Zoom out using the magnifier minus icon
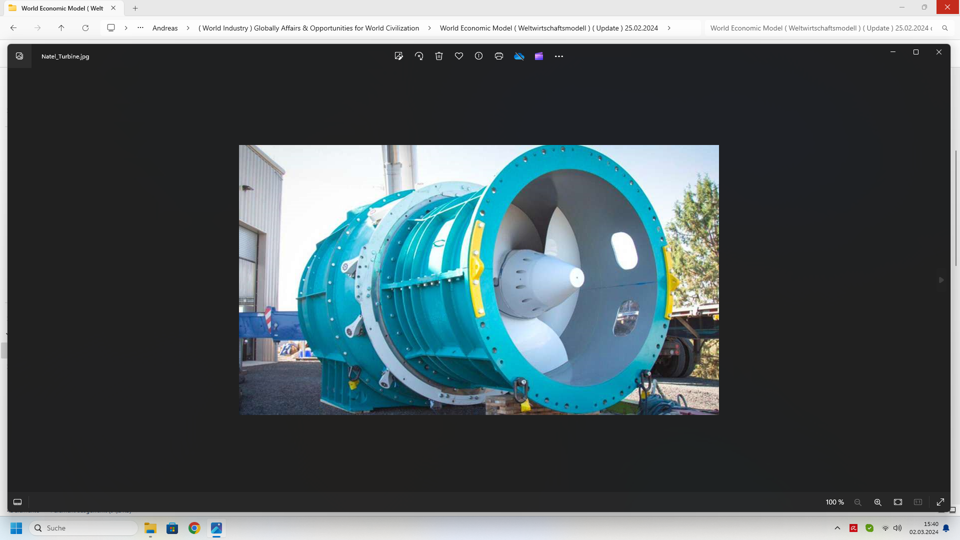This screenshot has width=960, height=540. [858, 502]
